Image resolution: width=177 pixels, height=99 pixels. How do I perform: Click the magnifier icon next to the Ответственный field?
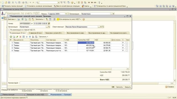pos(103,27)
